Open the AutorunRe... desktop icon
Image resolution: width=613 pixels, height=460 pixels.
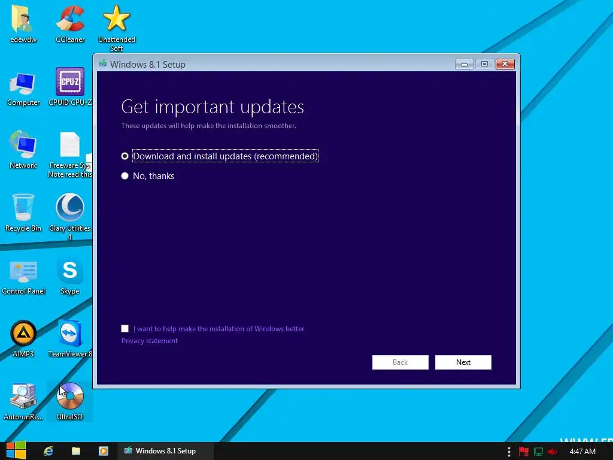click(23, 401)
